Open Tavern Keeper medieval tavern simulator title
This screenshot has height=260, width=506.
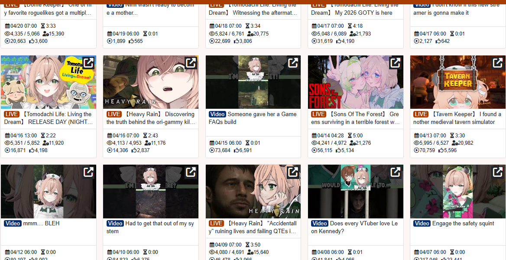tap(457, 118)
